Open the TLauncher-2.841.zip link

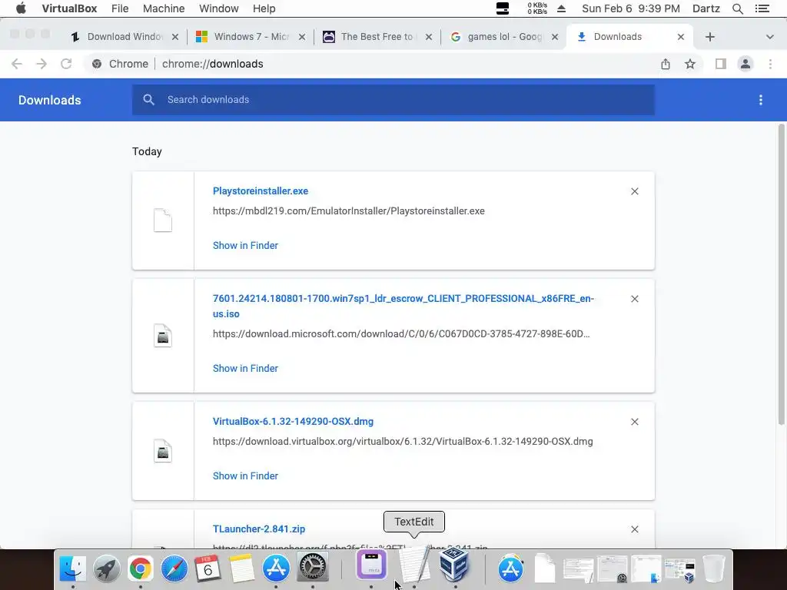tap(258, 529)
